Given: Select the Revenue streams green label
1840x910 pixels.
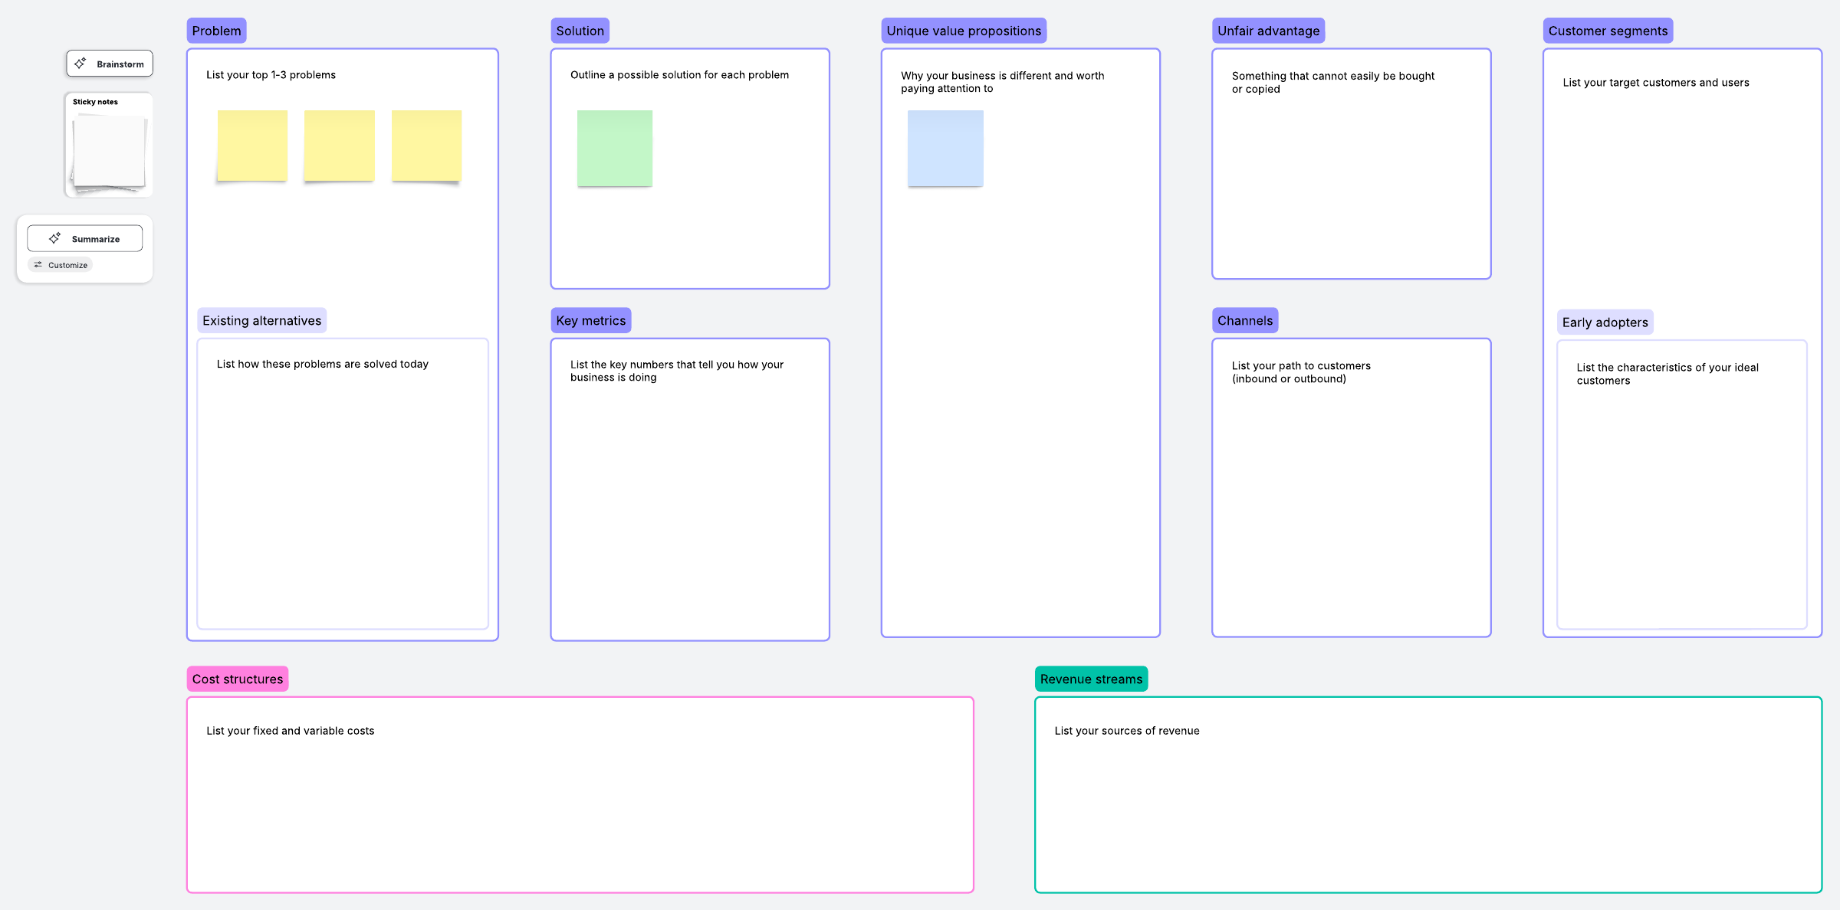Looking at the screenshot, I should 1090,679.
